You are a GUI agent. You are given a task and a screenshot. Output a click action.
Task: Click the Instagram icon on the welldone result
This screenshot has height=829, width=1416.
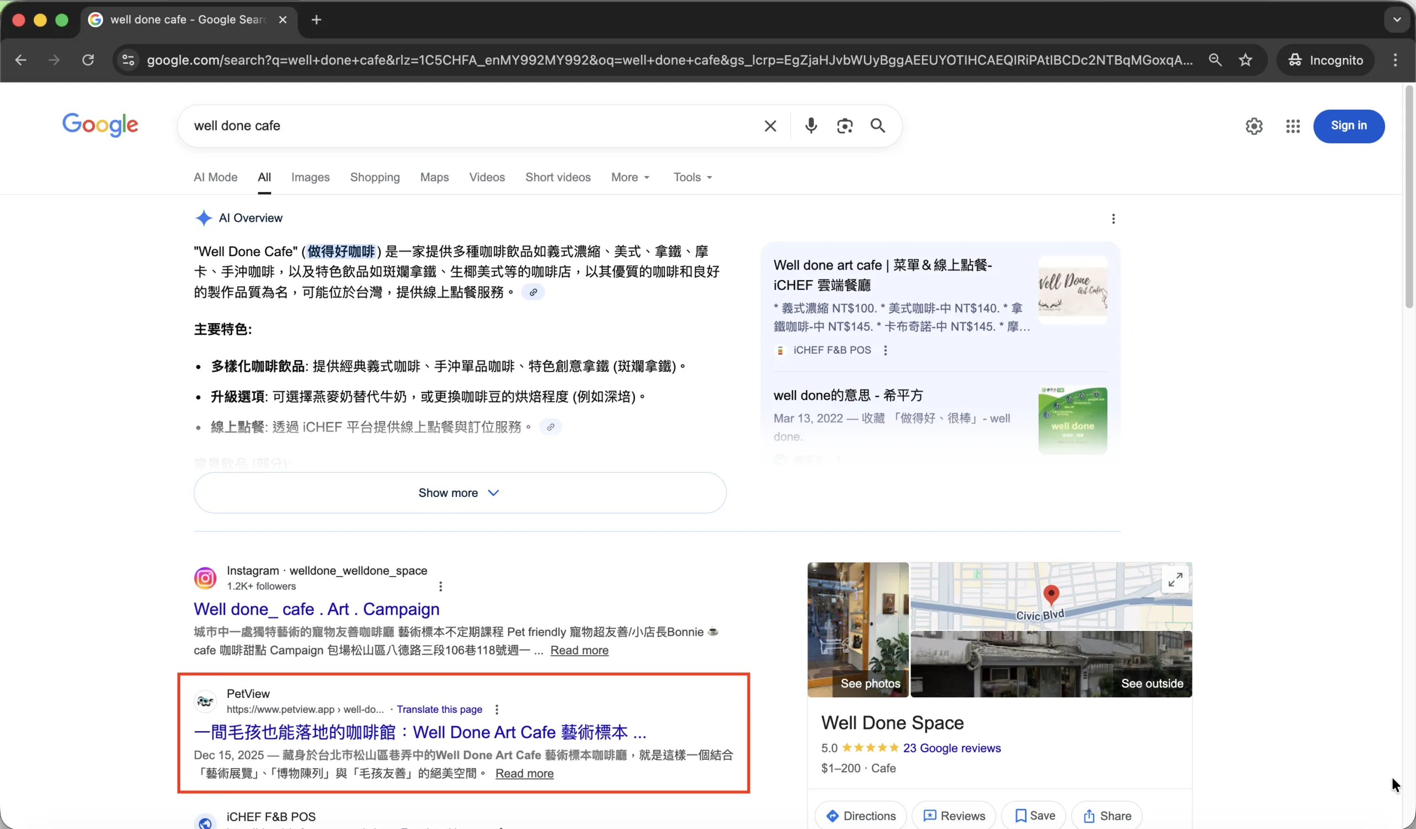pos(205,577)
